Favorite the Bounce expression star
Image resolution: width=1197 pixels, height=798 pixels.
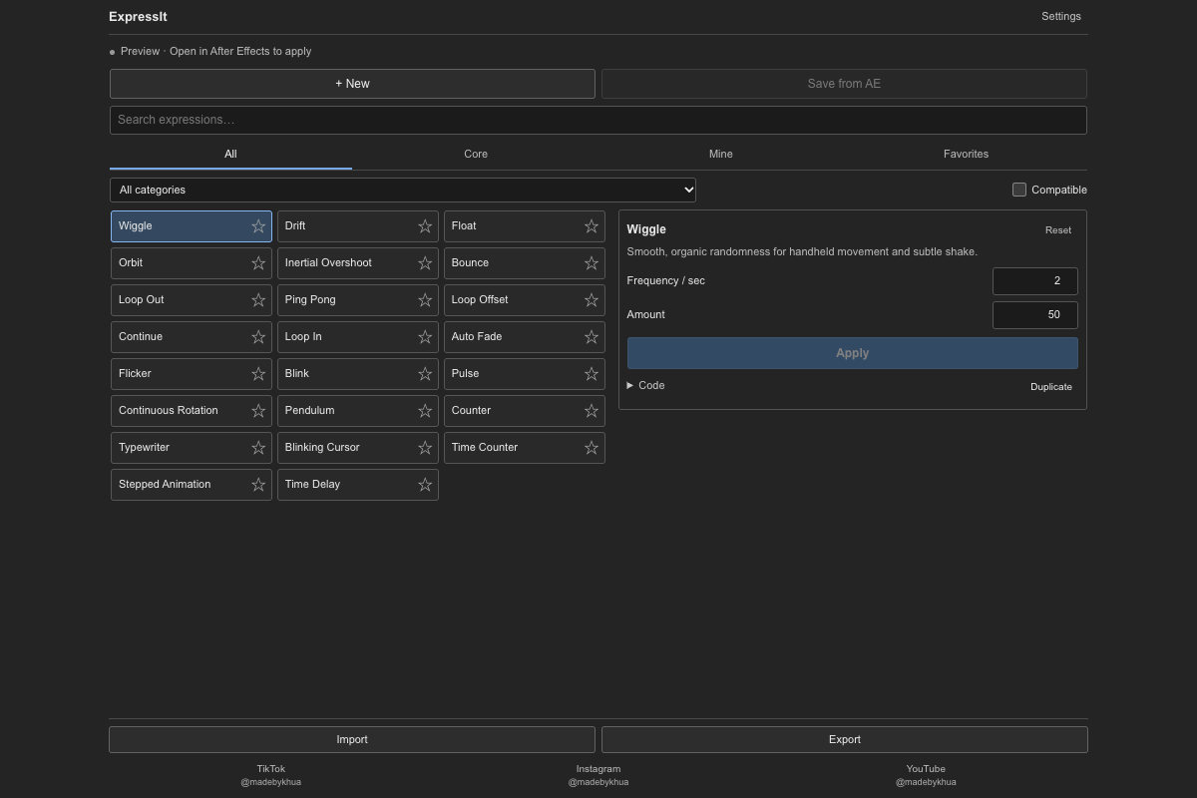pos(592,263)
